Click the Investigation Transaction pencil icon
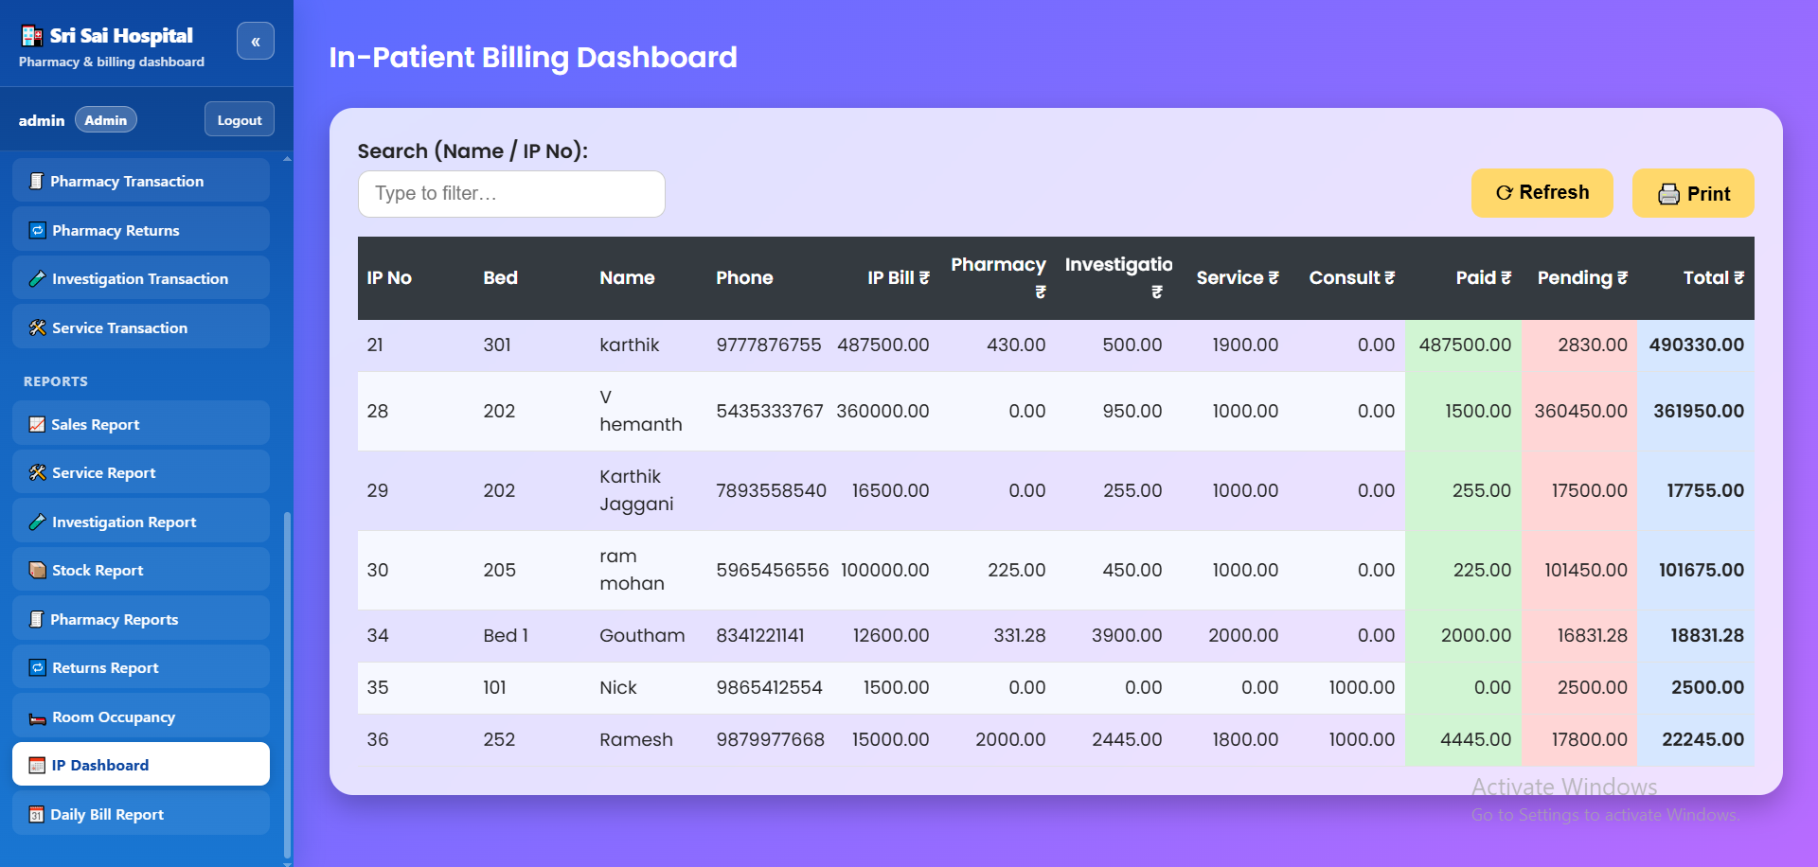Screen dimensions: 1818x867 (37, 278)
